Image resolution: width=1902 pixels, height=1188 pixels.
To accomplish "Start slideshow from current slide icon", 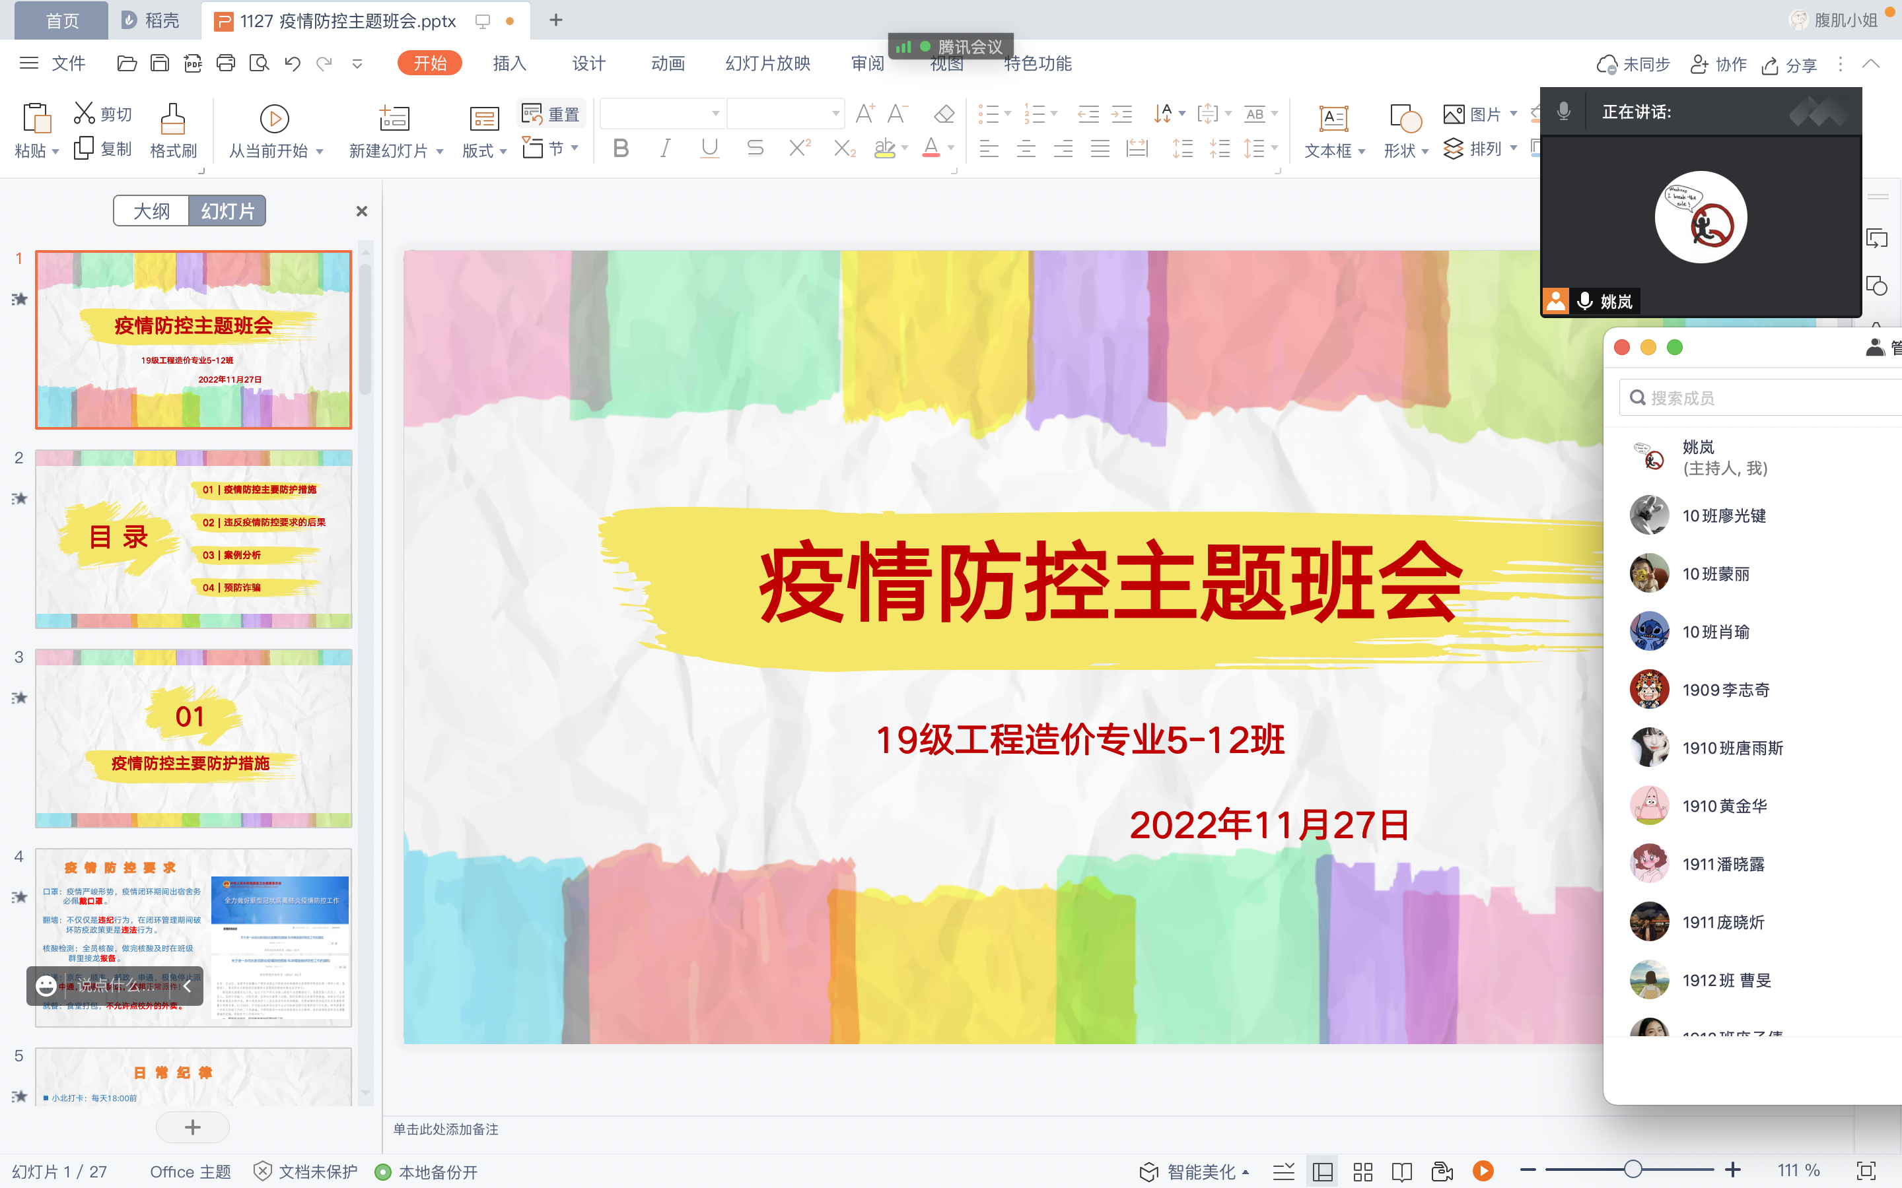I will click(x=274, y=119).
